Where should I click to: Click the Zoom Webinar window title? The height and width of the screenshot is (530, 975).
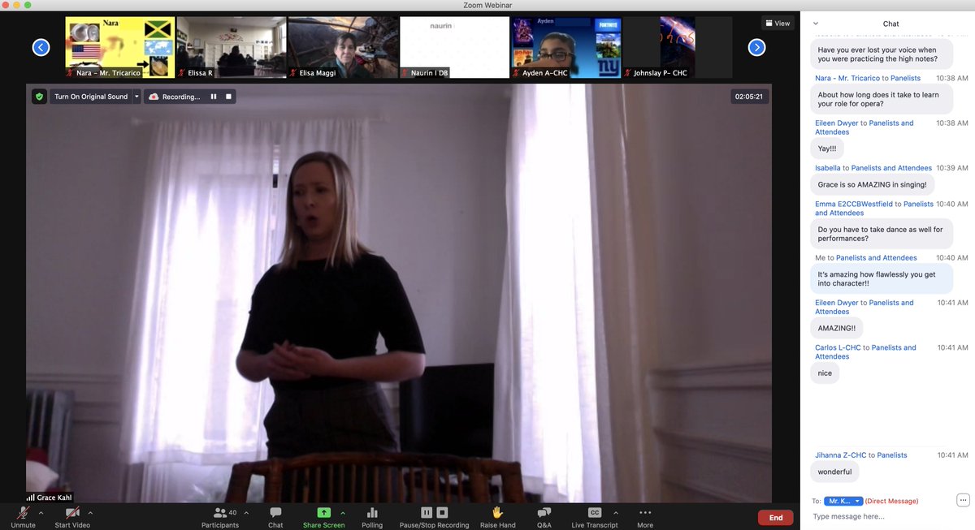(487, 5)
